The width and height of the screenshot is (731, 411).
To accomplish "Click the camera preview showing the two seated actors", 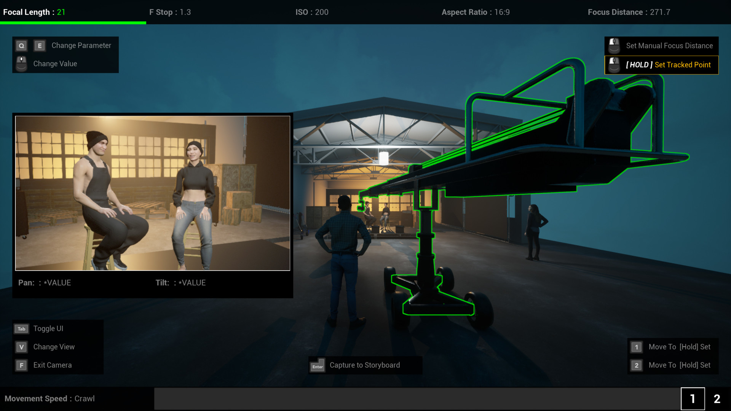I will [x=152, y=192].
